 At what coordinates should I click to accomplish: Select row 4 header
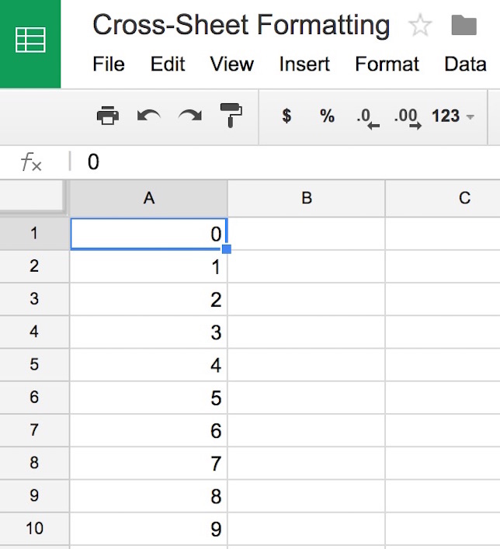[x=34, y=332]
